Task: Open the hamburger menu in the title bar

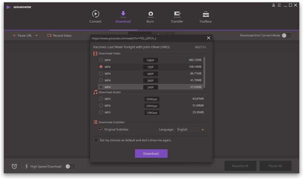Action: (x=279, y=5)
